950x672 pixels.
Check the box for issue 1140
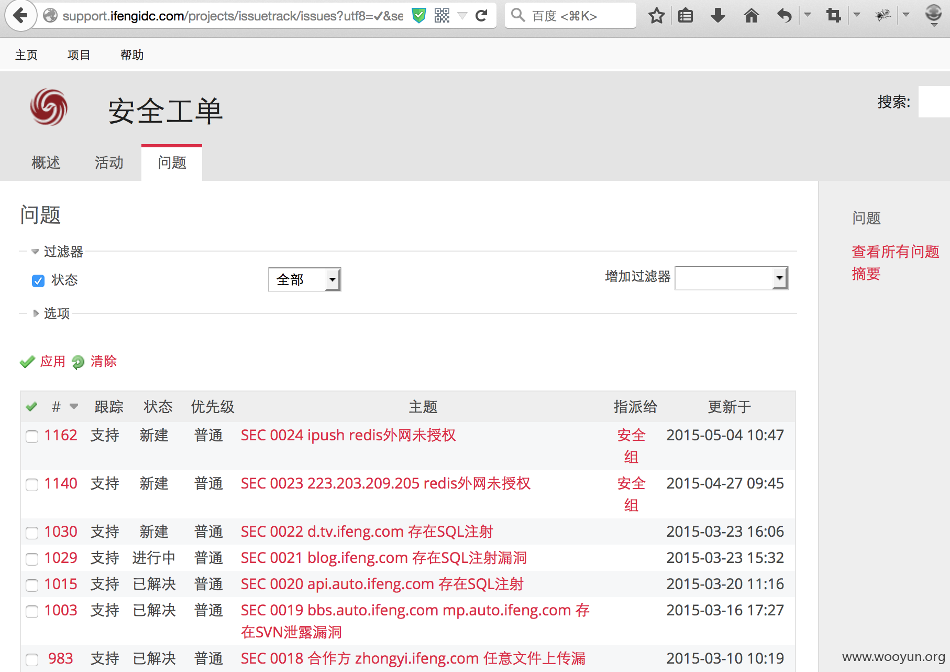point(32,485)
